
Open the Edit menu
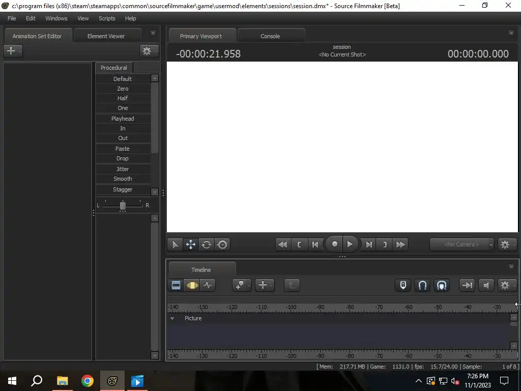pos(31,18)
